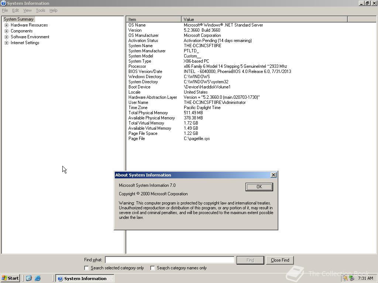Restore down the System Information window

coord(367,3)
